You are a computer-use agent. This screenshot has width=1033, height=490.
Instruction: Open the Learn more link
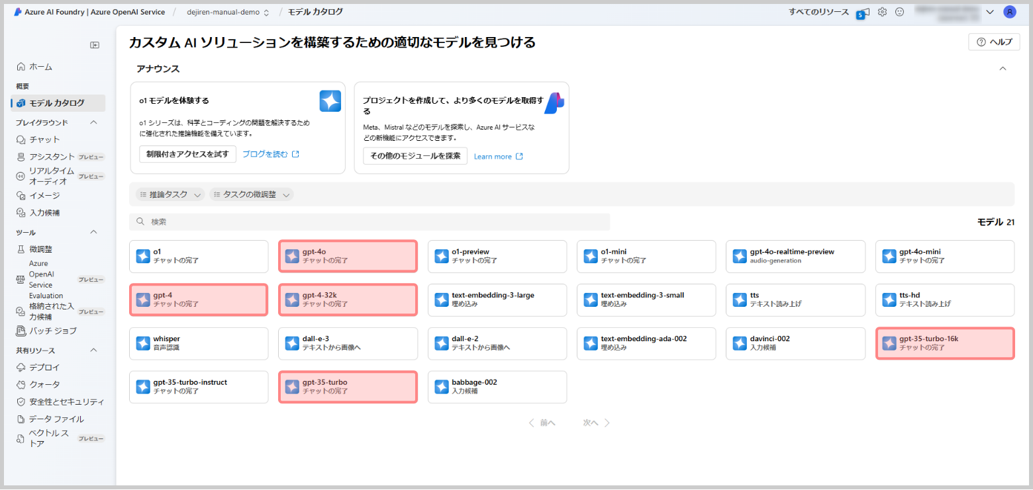[x=499, y=157]
